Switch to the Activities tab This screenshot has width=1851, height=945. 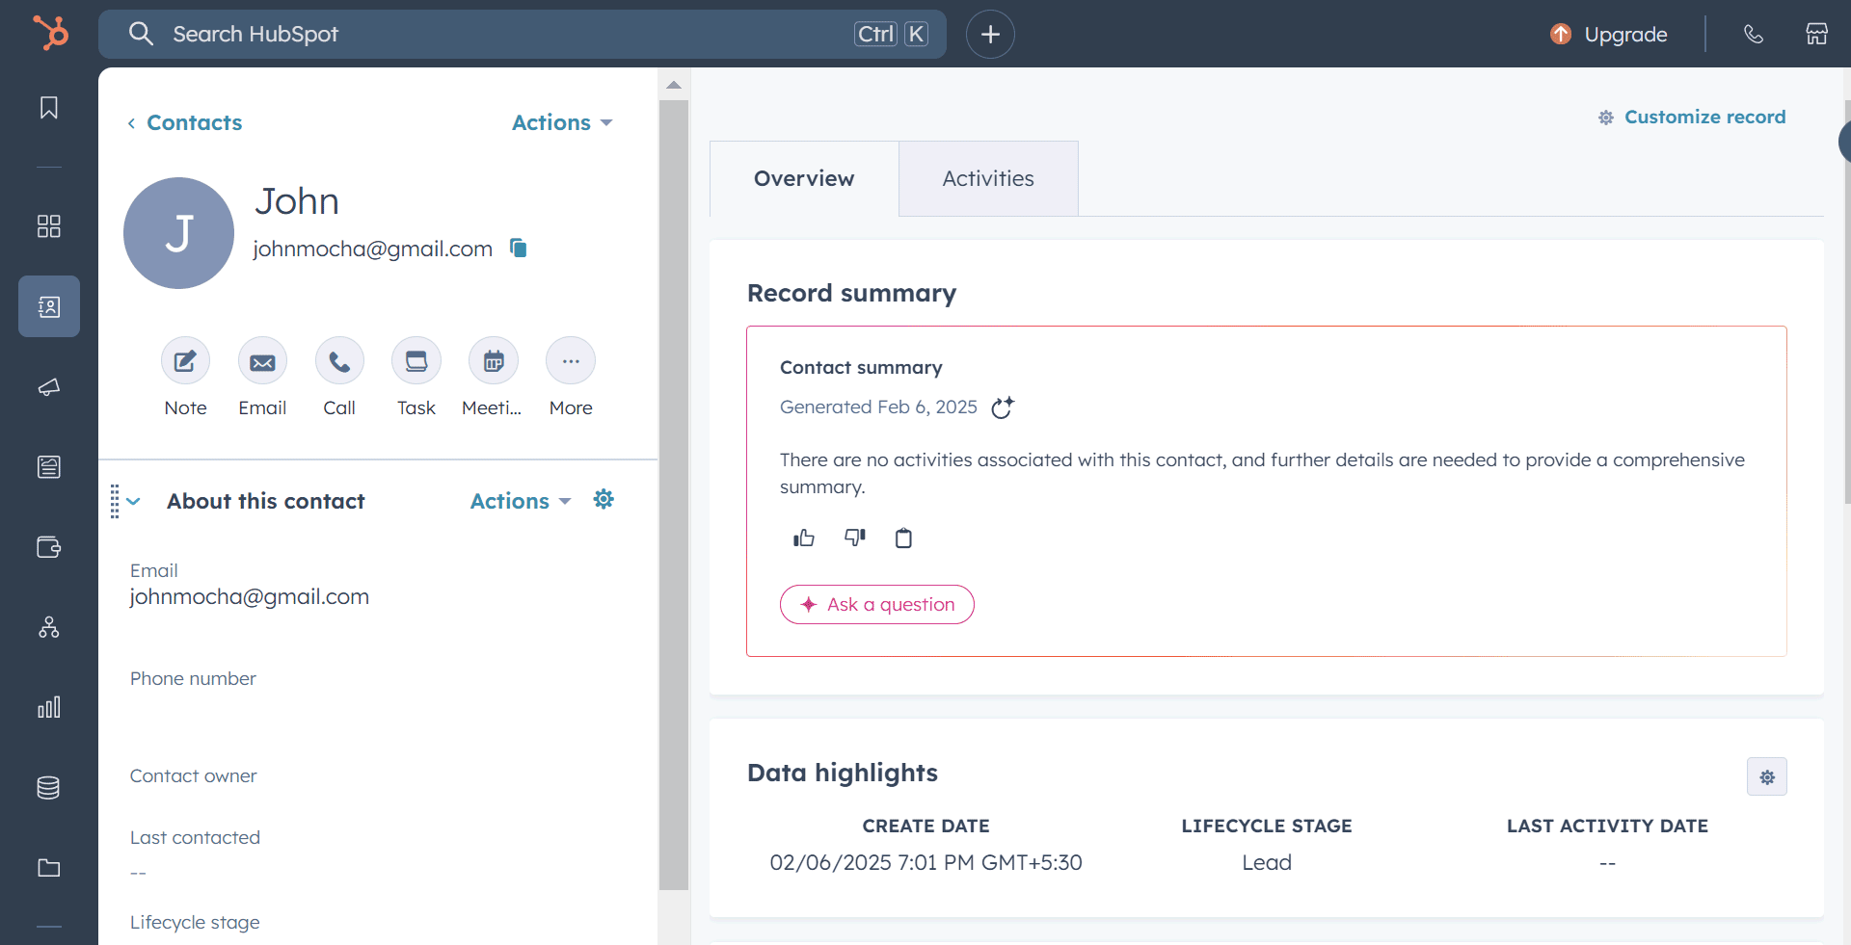click(988, 178)
